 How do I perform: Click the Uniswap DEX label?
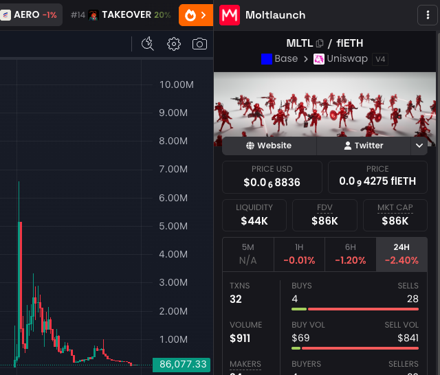click(347, 58)
